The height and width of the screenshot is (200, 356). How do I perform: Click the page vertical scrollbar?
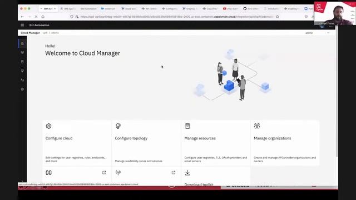point(337,91)
